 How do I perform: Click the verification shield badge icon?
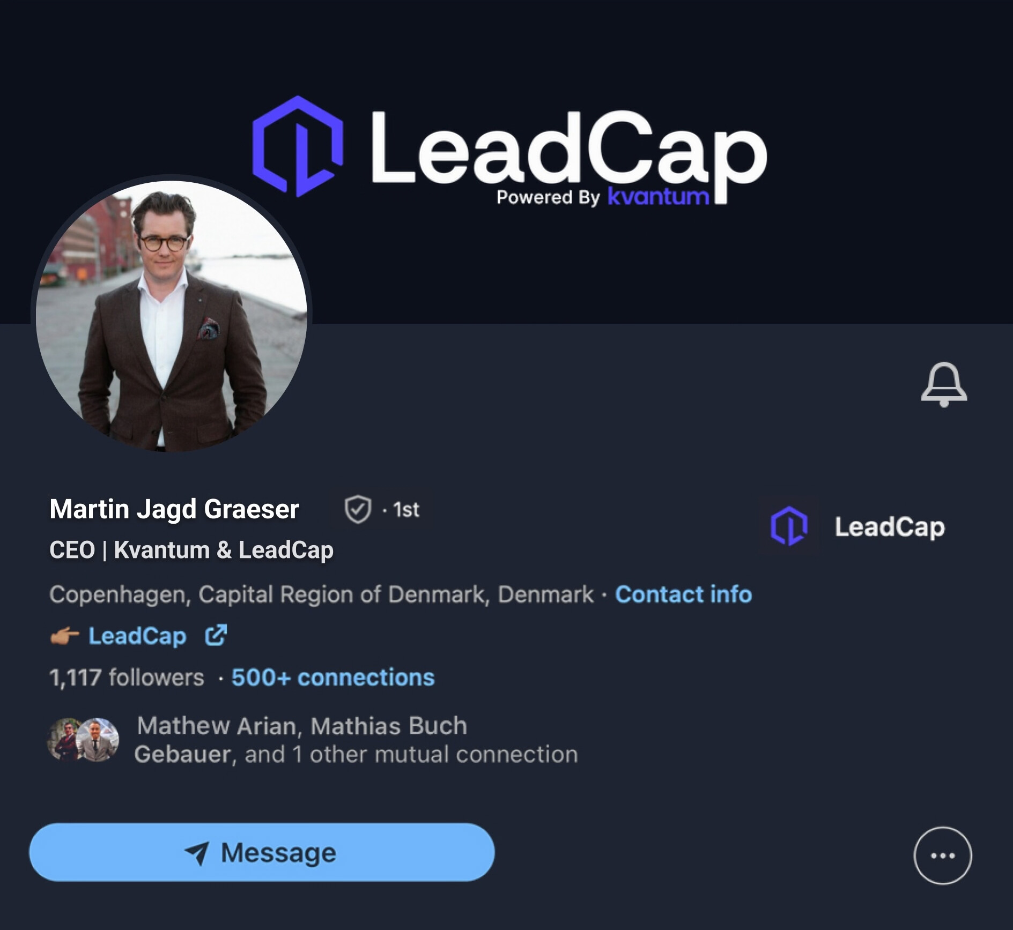tap(358, 509)
